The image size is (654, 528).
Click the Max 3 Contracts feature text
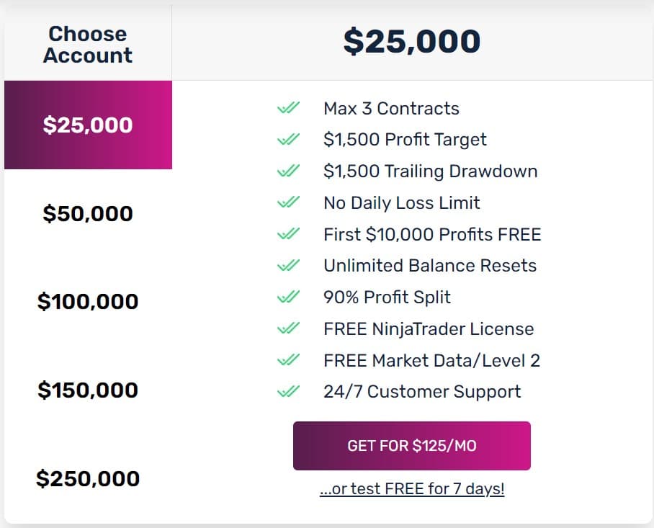[x=391, y=108]
